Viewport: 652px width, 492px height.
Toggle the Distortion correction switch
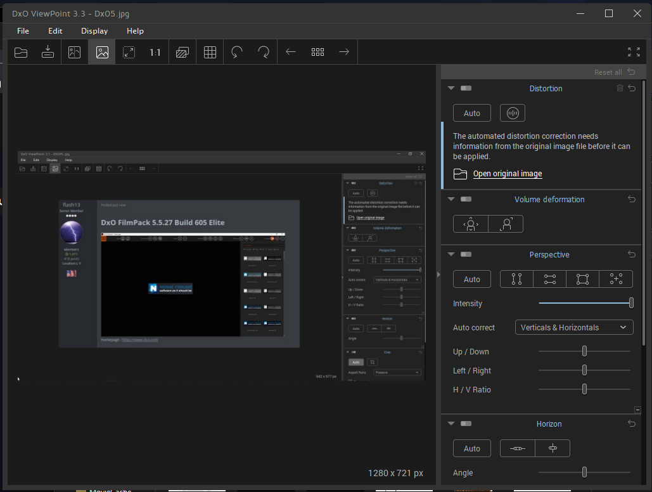point(466,88)
